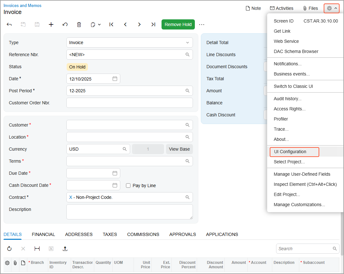This screenshot has height=274, width=344.
Task: Click the grid Files paperclip column icon
Action: click(15, 263)
